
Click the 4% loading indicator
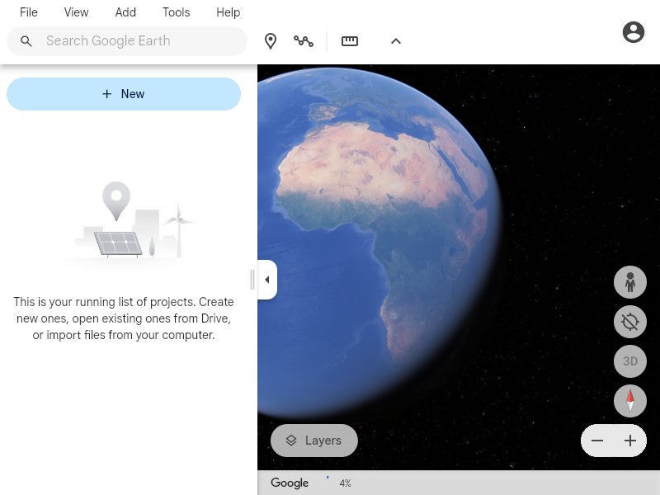pyautogui.click(x=345, y=483)
